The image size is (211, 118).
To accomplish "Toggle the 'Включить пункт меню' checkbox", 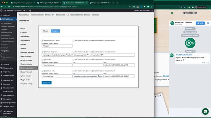I will [x=43, y=40].
